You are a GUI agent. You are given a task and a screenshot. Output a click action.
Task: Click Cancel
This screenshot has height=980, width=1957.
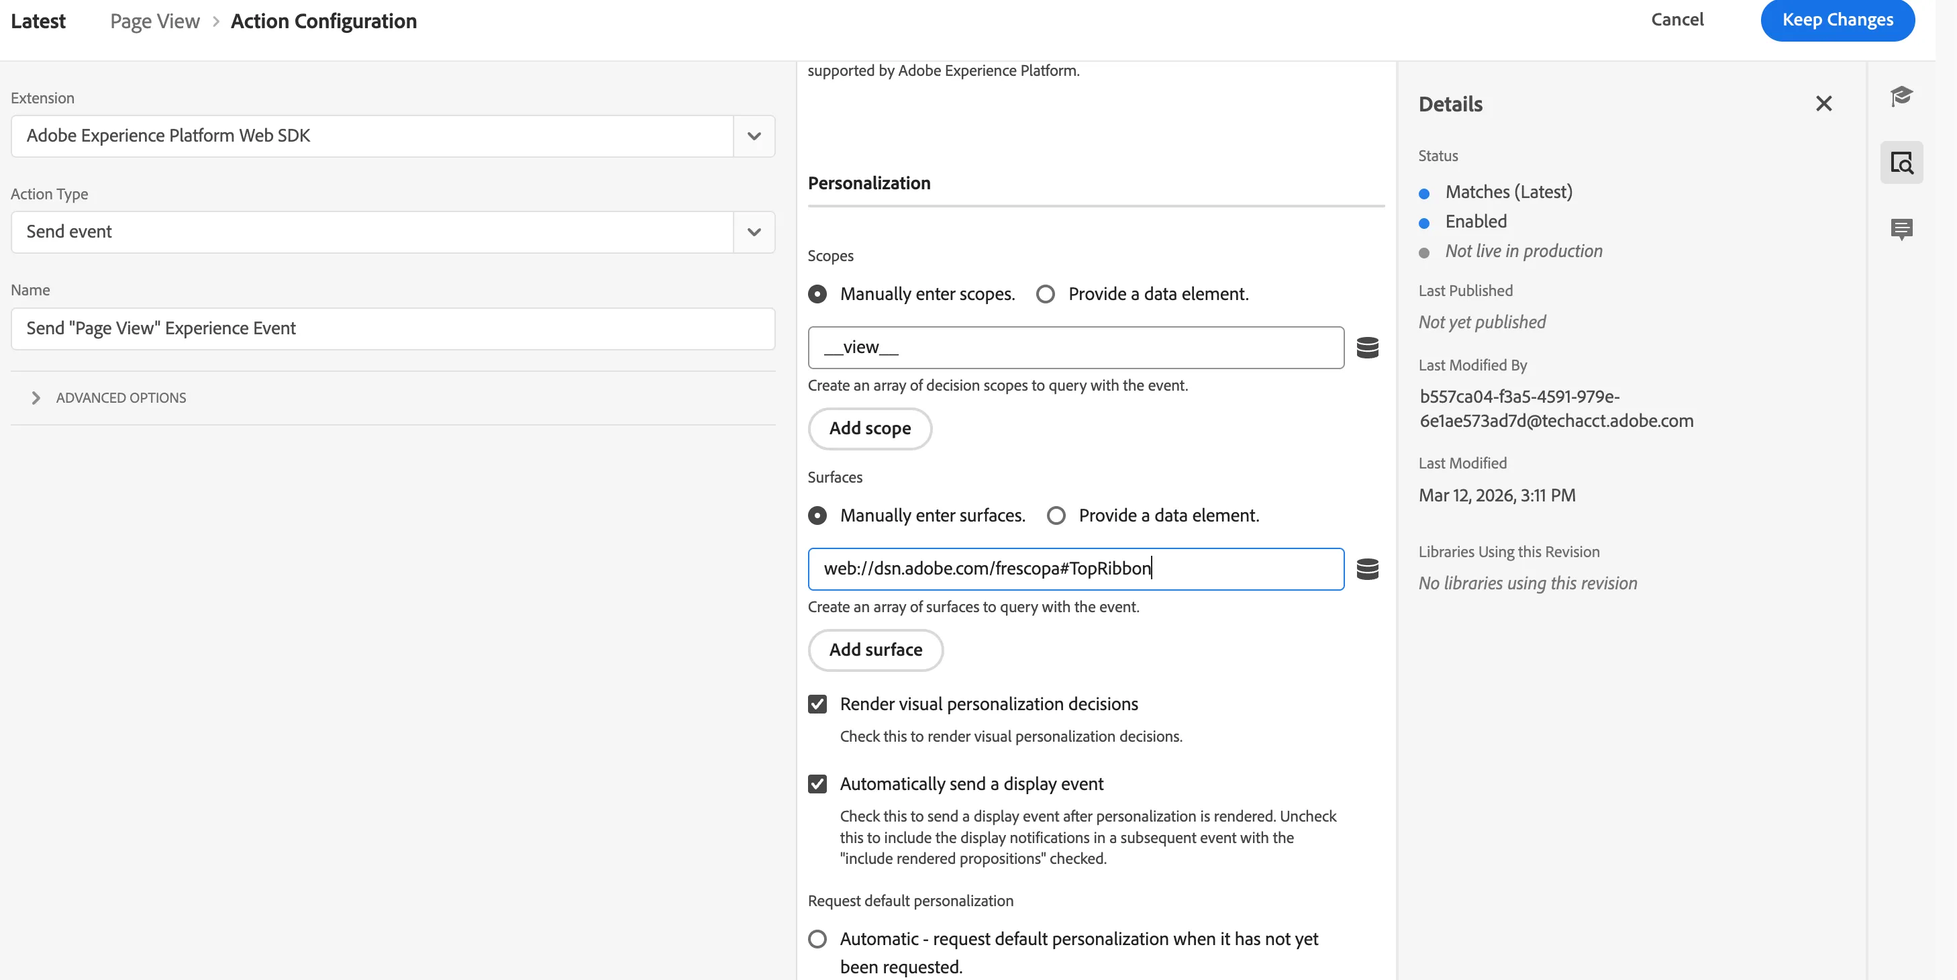coord(1676,19)
